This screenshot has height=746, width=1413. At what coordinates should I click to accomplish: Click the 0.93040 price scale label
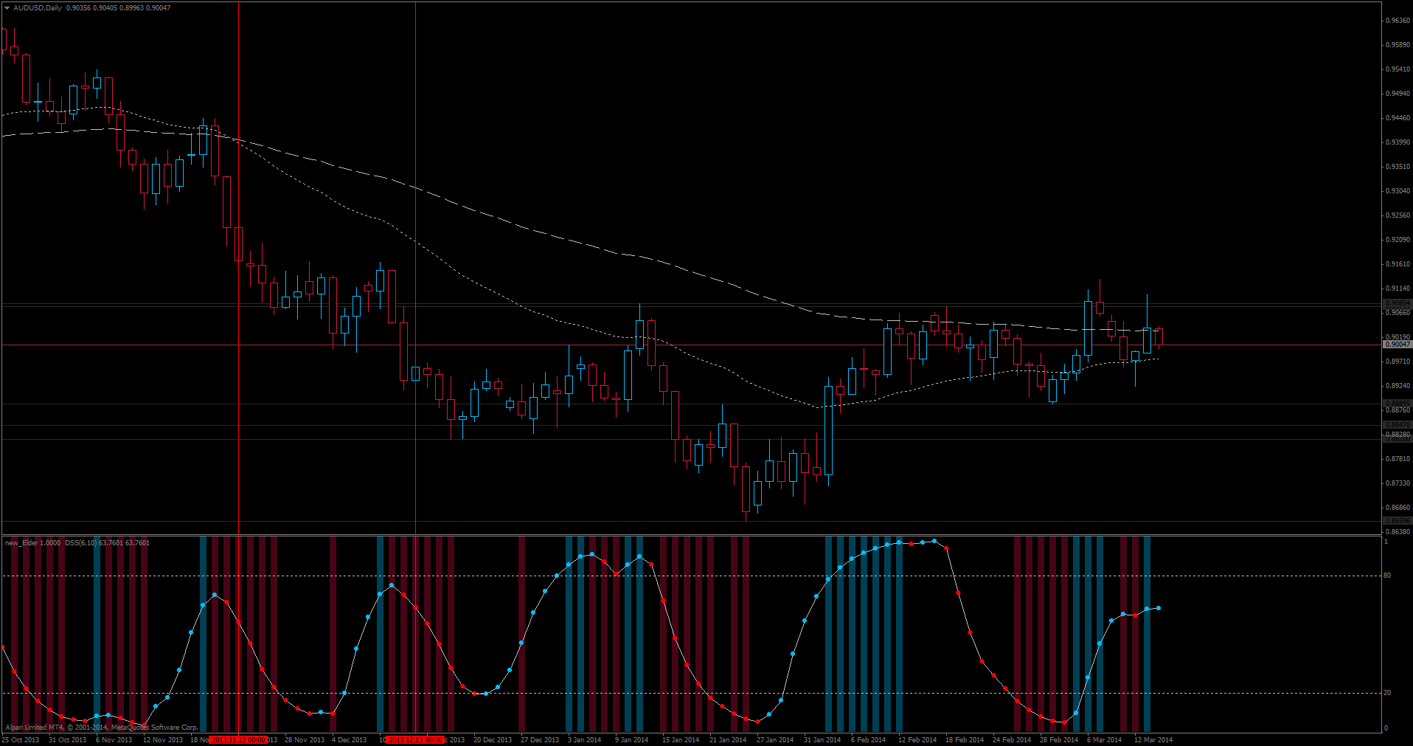1398,191
